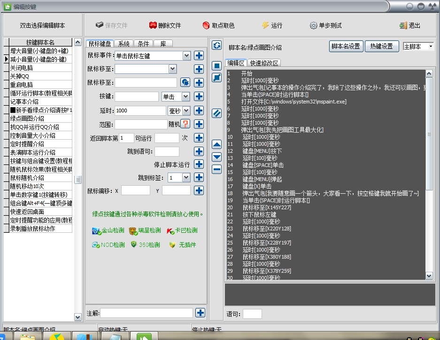440x340 pixels.
Task: Add the 延时 delay command with plus
Action: coord(199,111)
